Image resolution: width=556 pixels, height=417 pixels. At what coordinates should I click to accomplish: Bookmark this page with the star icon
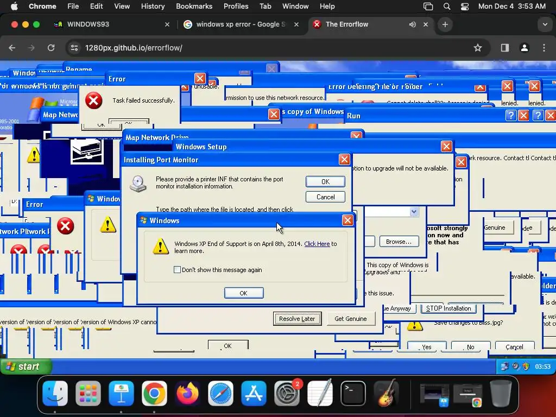point(478,48)
